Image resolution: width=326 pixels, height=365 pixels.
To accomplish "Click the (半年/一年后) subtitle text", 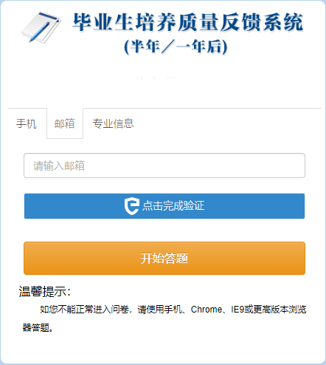I will point(176,47).
